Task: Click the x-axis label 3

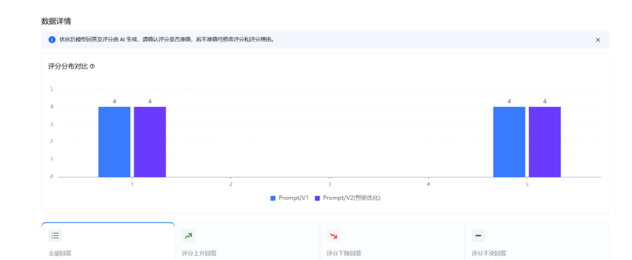Action: coord(330,184)
